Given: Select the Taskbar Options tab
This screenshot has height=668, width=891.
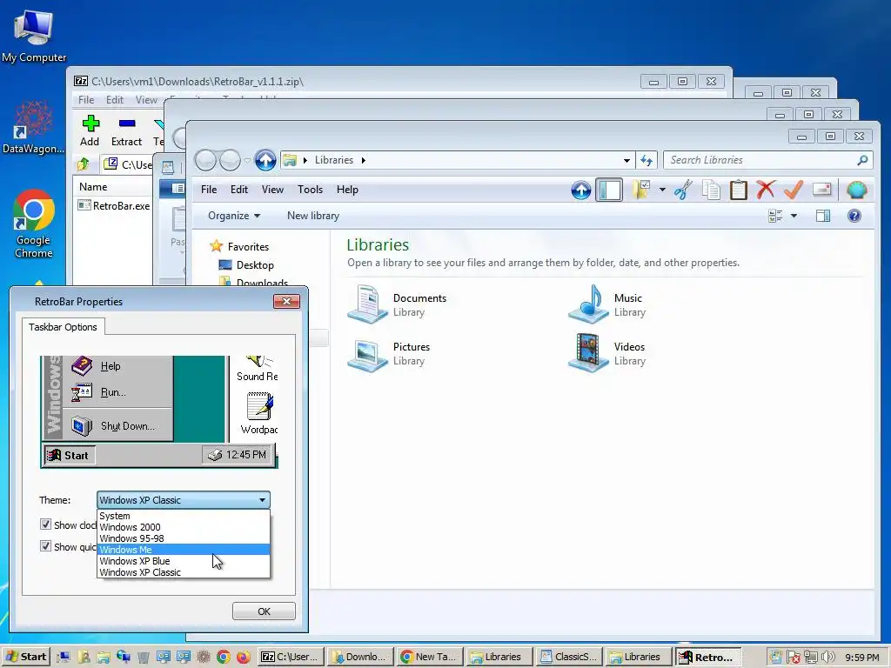Looking at the screenshot, I should (63, 327).
